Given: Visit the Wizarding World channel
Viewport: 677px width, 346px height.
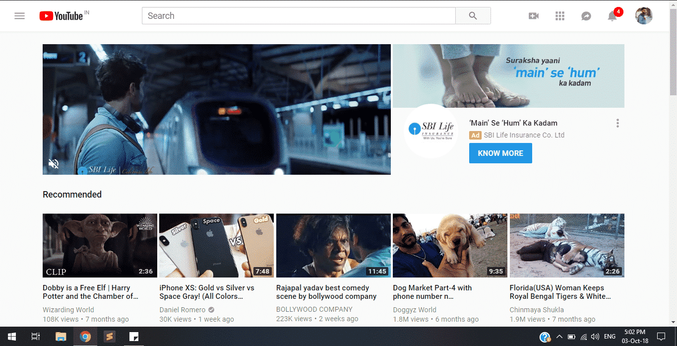Looking at the screenshot, I should (x=68, y=310).
